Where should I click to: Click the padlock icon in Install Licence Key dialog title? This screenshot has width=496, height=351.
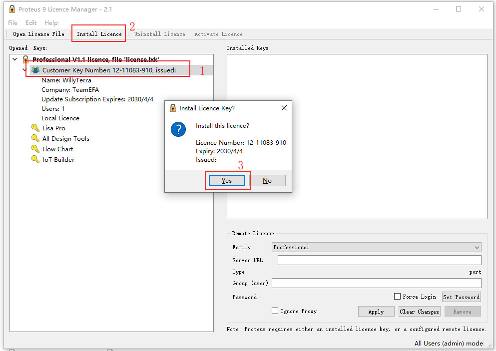173,108
